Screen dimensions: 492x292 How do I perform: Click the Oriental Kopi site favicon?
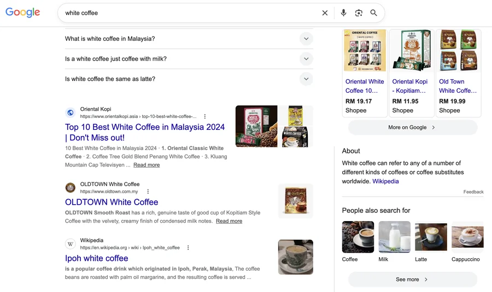point(71,112)
